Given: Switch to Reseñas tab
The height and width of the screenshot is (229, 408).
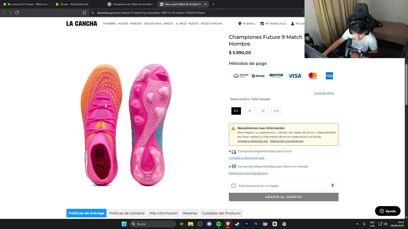Looking at the screenshot, I should coord(190,213).
